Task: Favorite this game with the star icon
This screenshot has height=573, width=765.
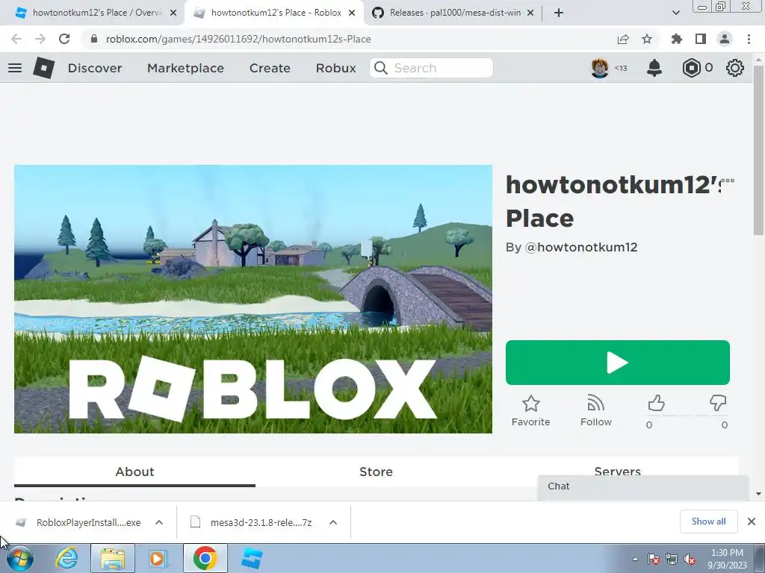Action: tap(531, 404)
